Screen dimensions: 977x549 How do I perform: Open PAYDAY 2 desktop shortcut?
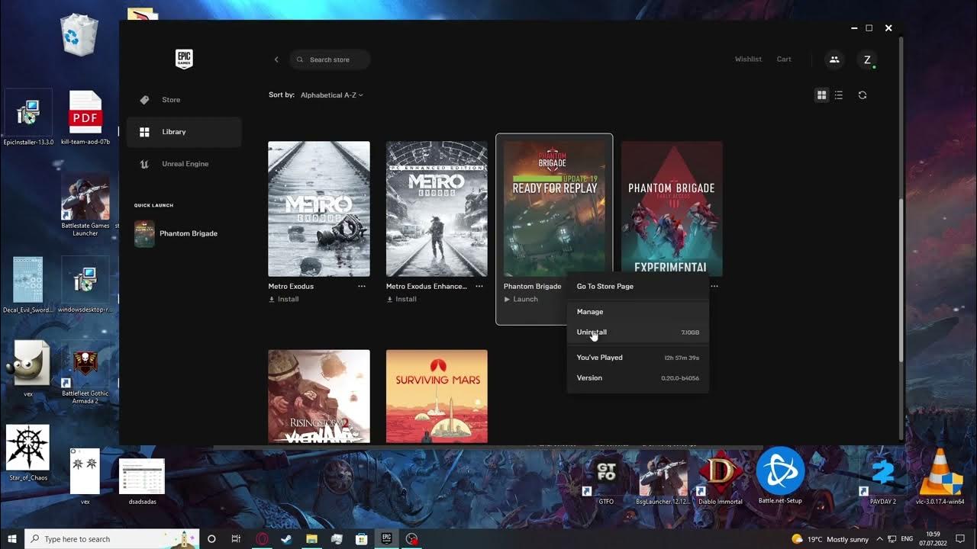(x=882, y=480)
